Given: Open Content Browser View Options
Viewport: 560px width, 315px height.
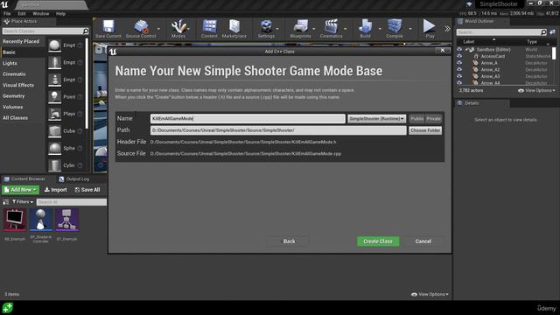Looking at the screenshot, I should click(430, 294).
